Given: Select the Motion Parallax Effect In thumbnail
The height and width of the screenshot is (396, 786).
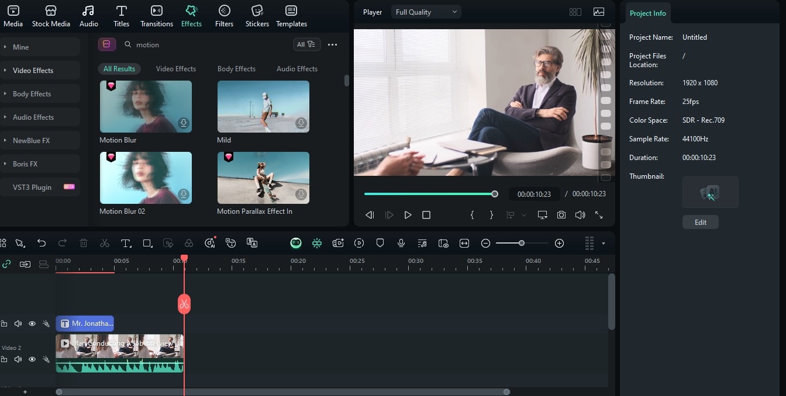Looking at the screenshot, I should 263,178.
